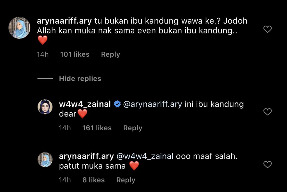This screenshot has width=287, height=192.
Task: Reply to w4w4_zainal's comment
Action: pos(133,128)
